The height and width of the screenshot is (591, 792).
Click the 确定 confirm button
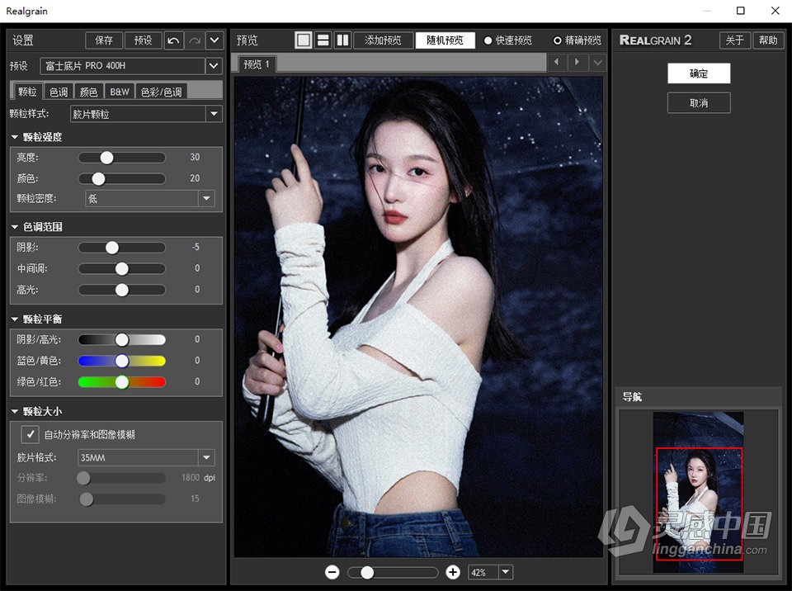click(698, 73)
